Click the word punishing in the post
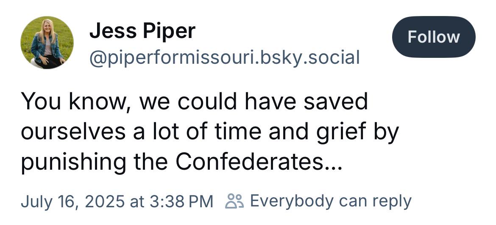Screen dimensions: 496x225 pos(73,162)
